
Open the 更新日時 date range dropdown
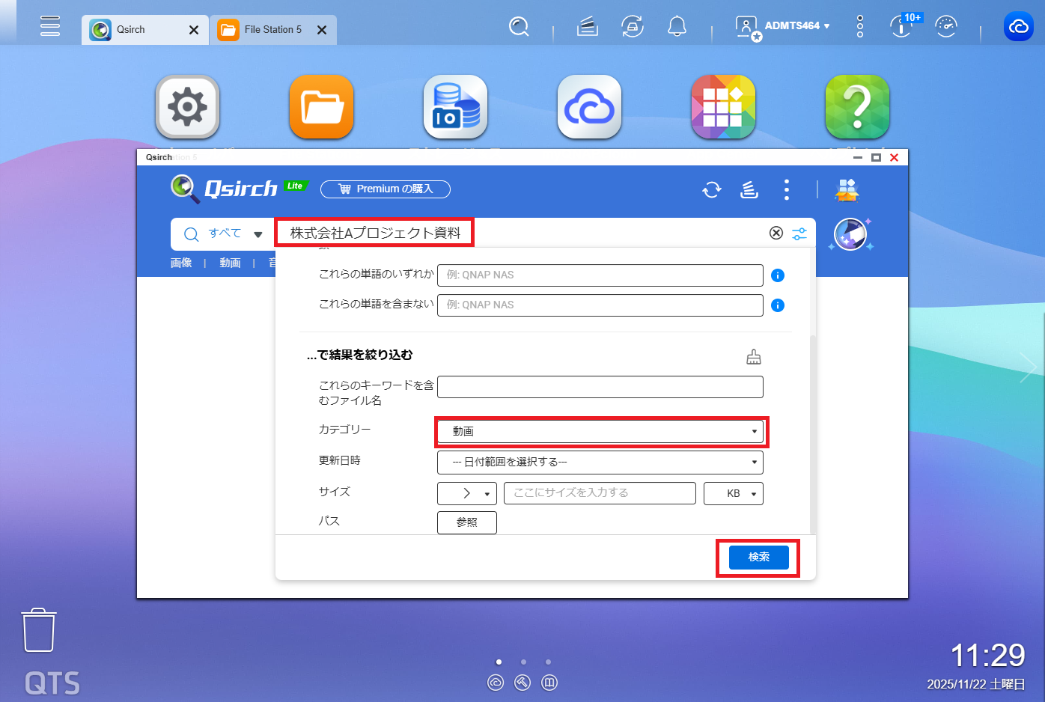pos(600,463)
